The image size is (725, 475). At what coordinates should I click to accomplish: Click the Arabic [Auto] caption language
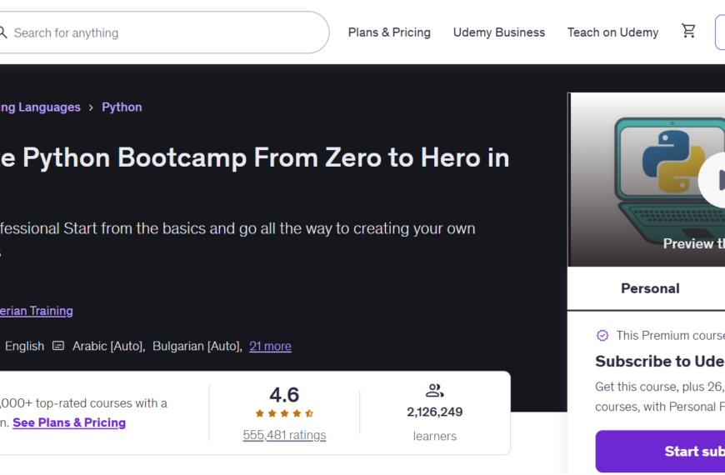[x=108, y=346]
